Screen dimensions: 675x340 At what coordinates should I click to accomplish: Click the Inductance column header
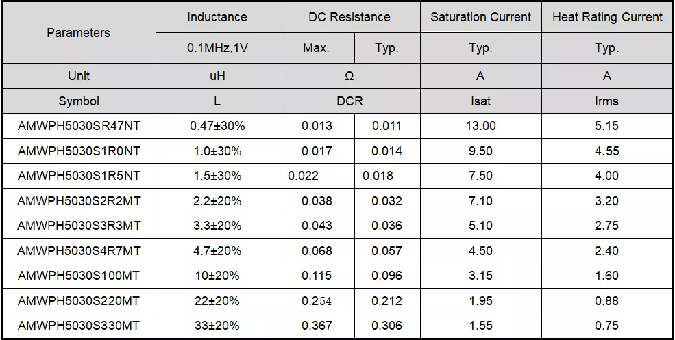point(217,17)
